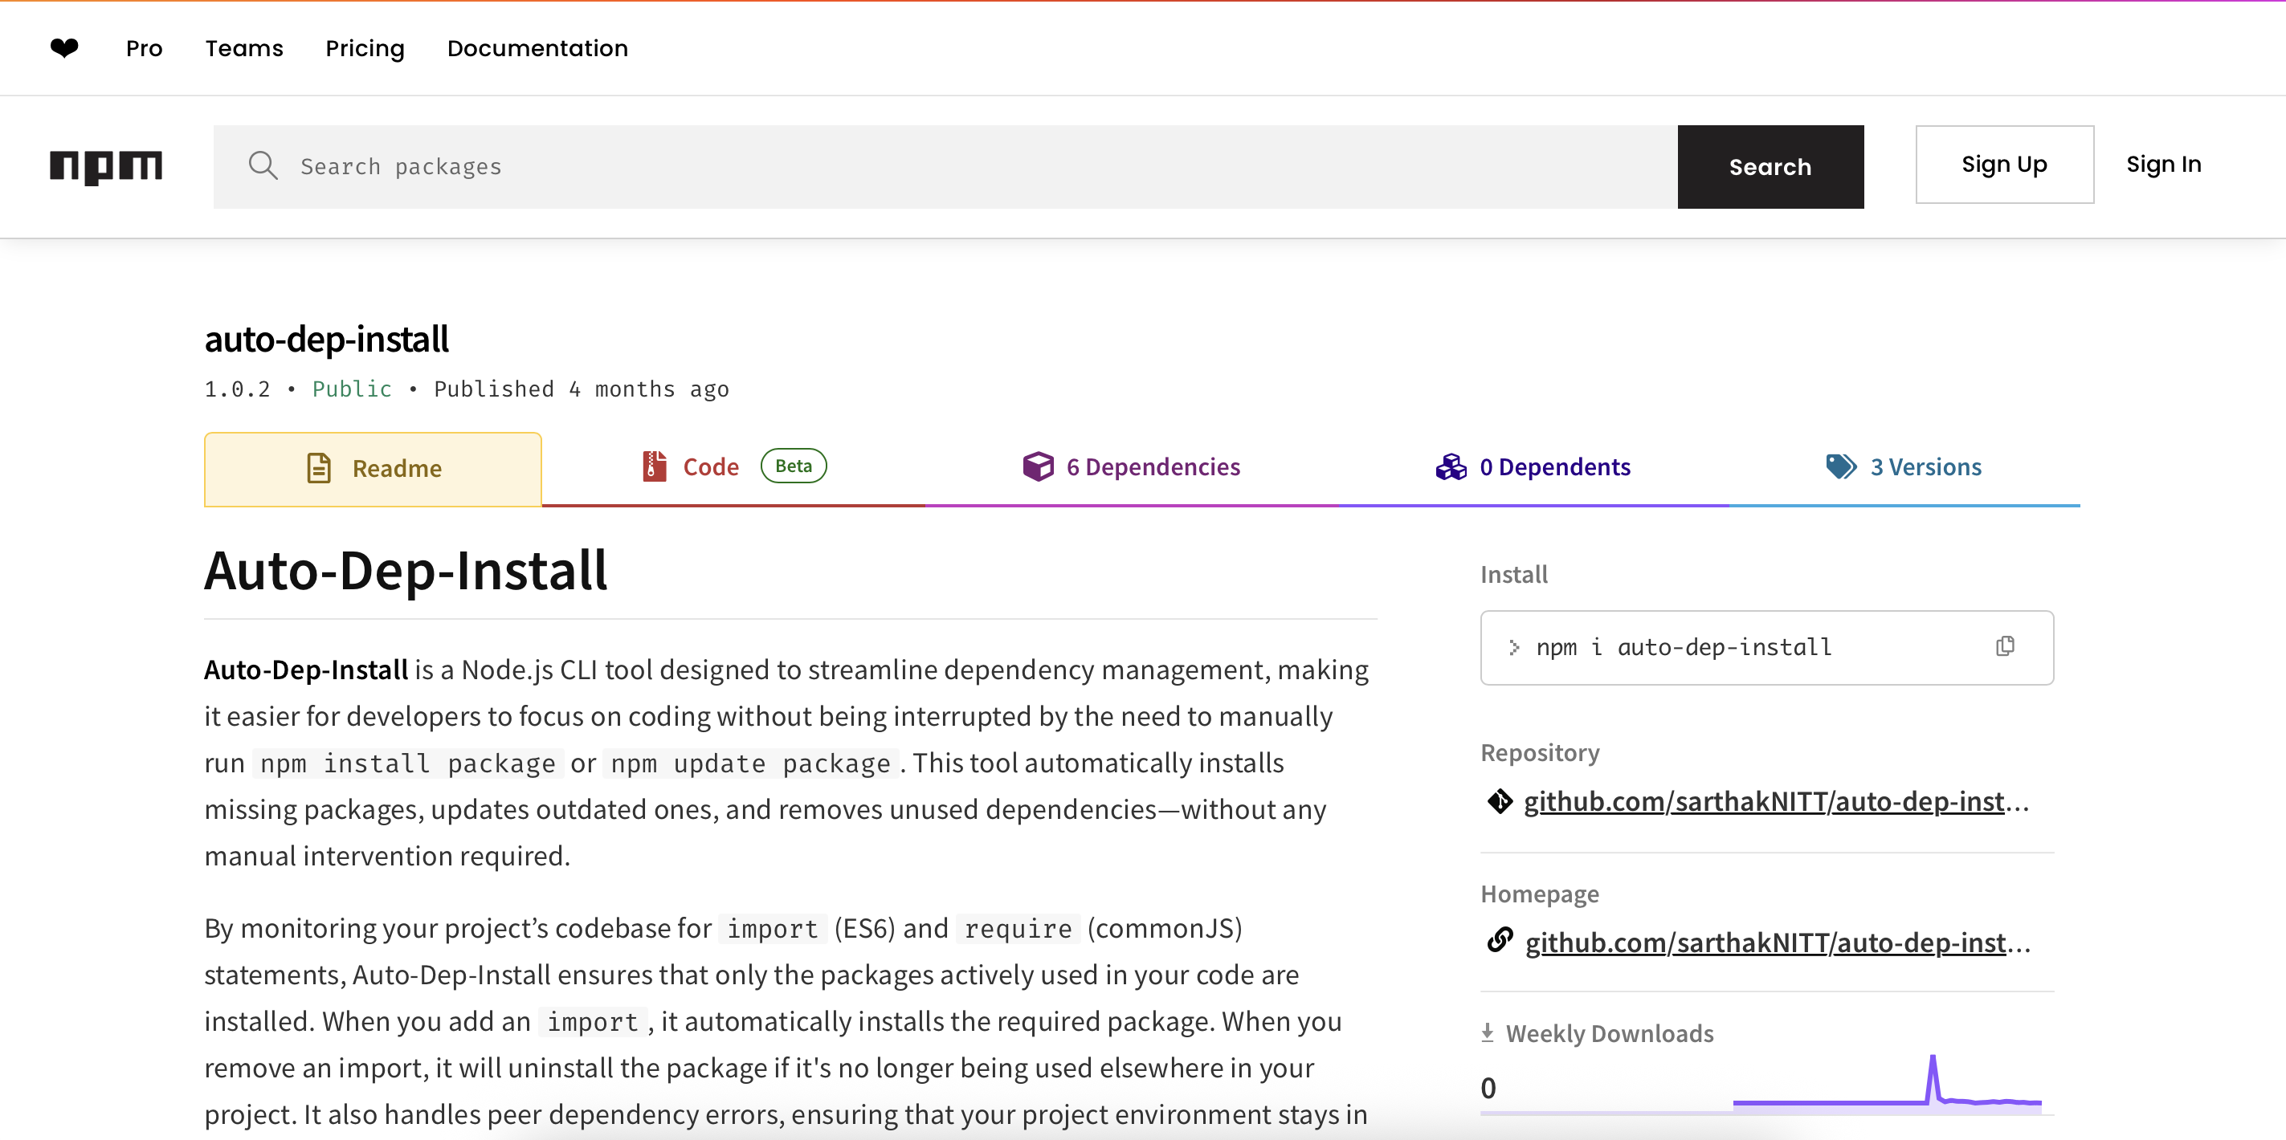
Task: Open Pricing in top navigation
Action: [x=365, y=48]
